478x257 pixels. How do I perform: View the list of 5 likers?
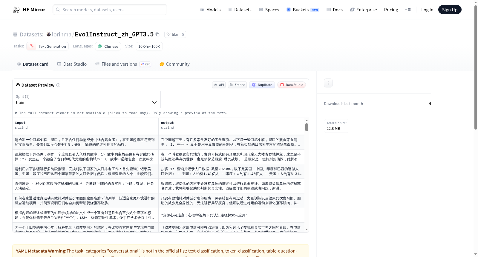(x=183, y=34)
